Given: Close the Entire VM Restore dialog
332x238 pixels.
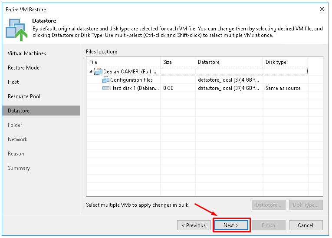Looking at the screenshot, I should [x=322, y=9].
